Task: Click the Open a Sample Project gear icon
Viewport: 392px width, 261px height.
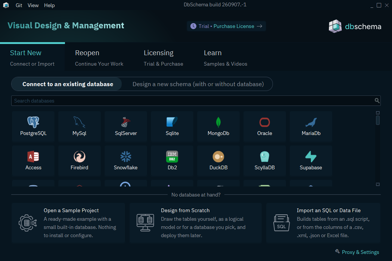Action: (28, 223)
